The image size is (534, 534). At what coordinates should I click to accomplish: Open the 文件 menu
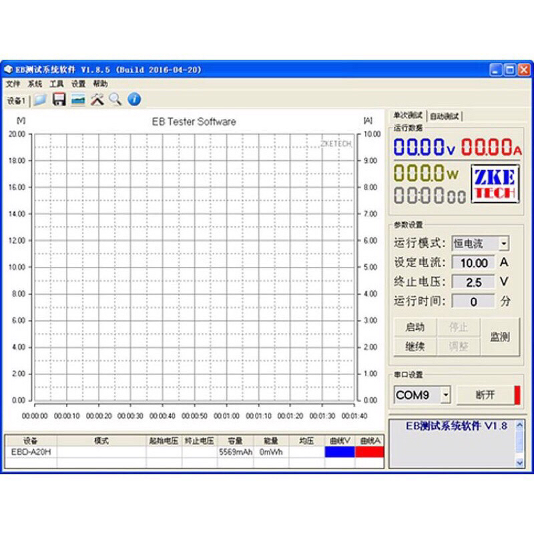pyautogui.click(x=13, y=83)
